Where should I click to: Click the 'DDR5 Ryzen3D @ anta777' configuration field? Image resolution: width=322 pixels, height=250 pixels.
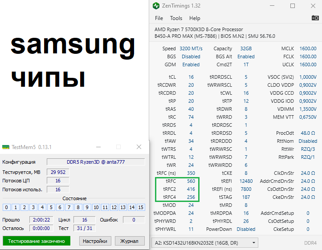96,162
